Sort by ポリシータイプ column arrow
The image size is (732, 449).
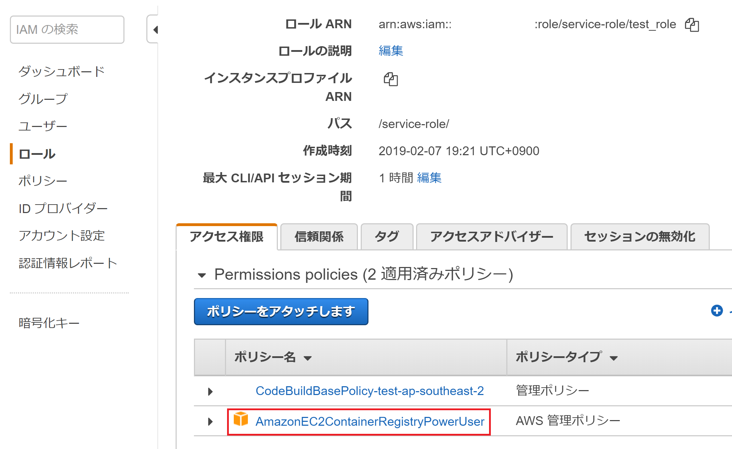(x=615, y=357)
